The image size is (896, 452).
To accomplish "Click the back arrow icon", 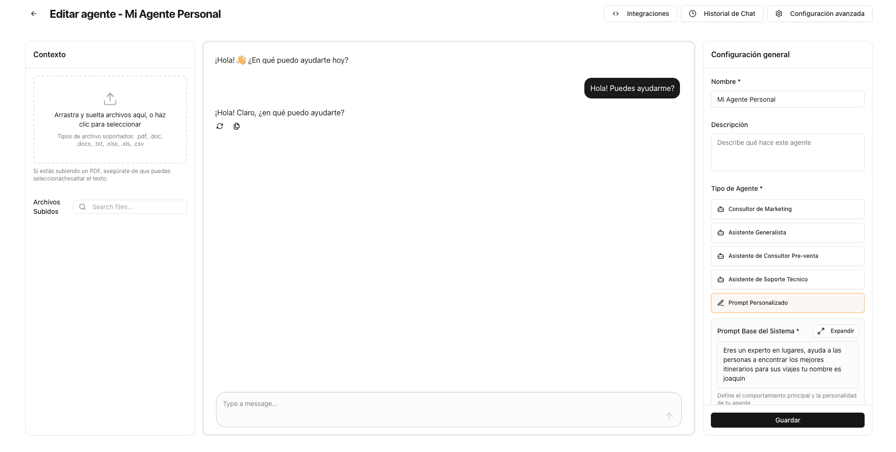I will click(x=34, y=14).
